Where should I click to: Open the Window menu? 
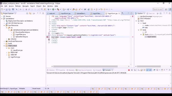click(x=50, y=6)
